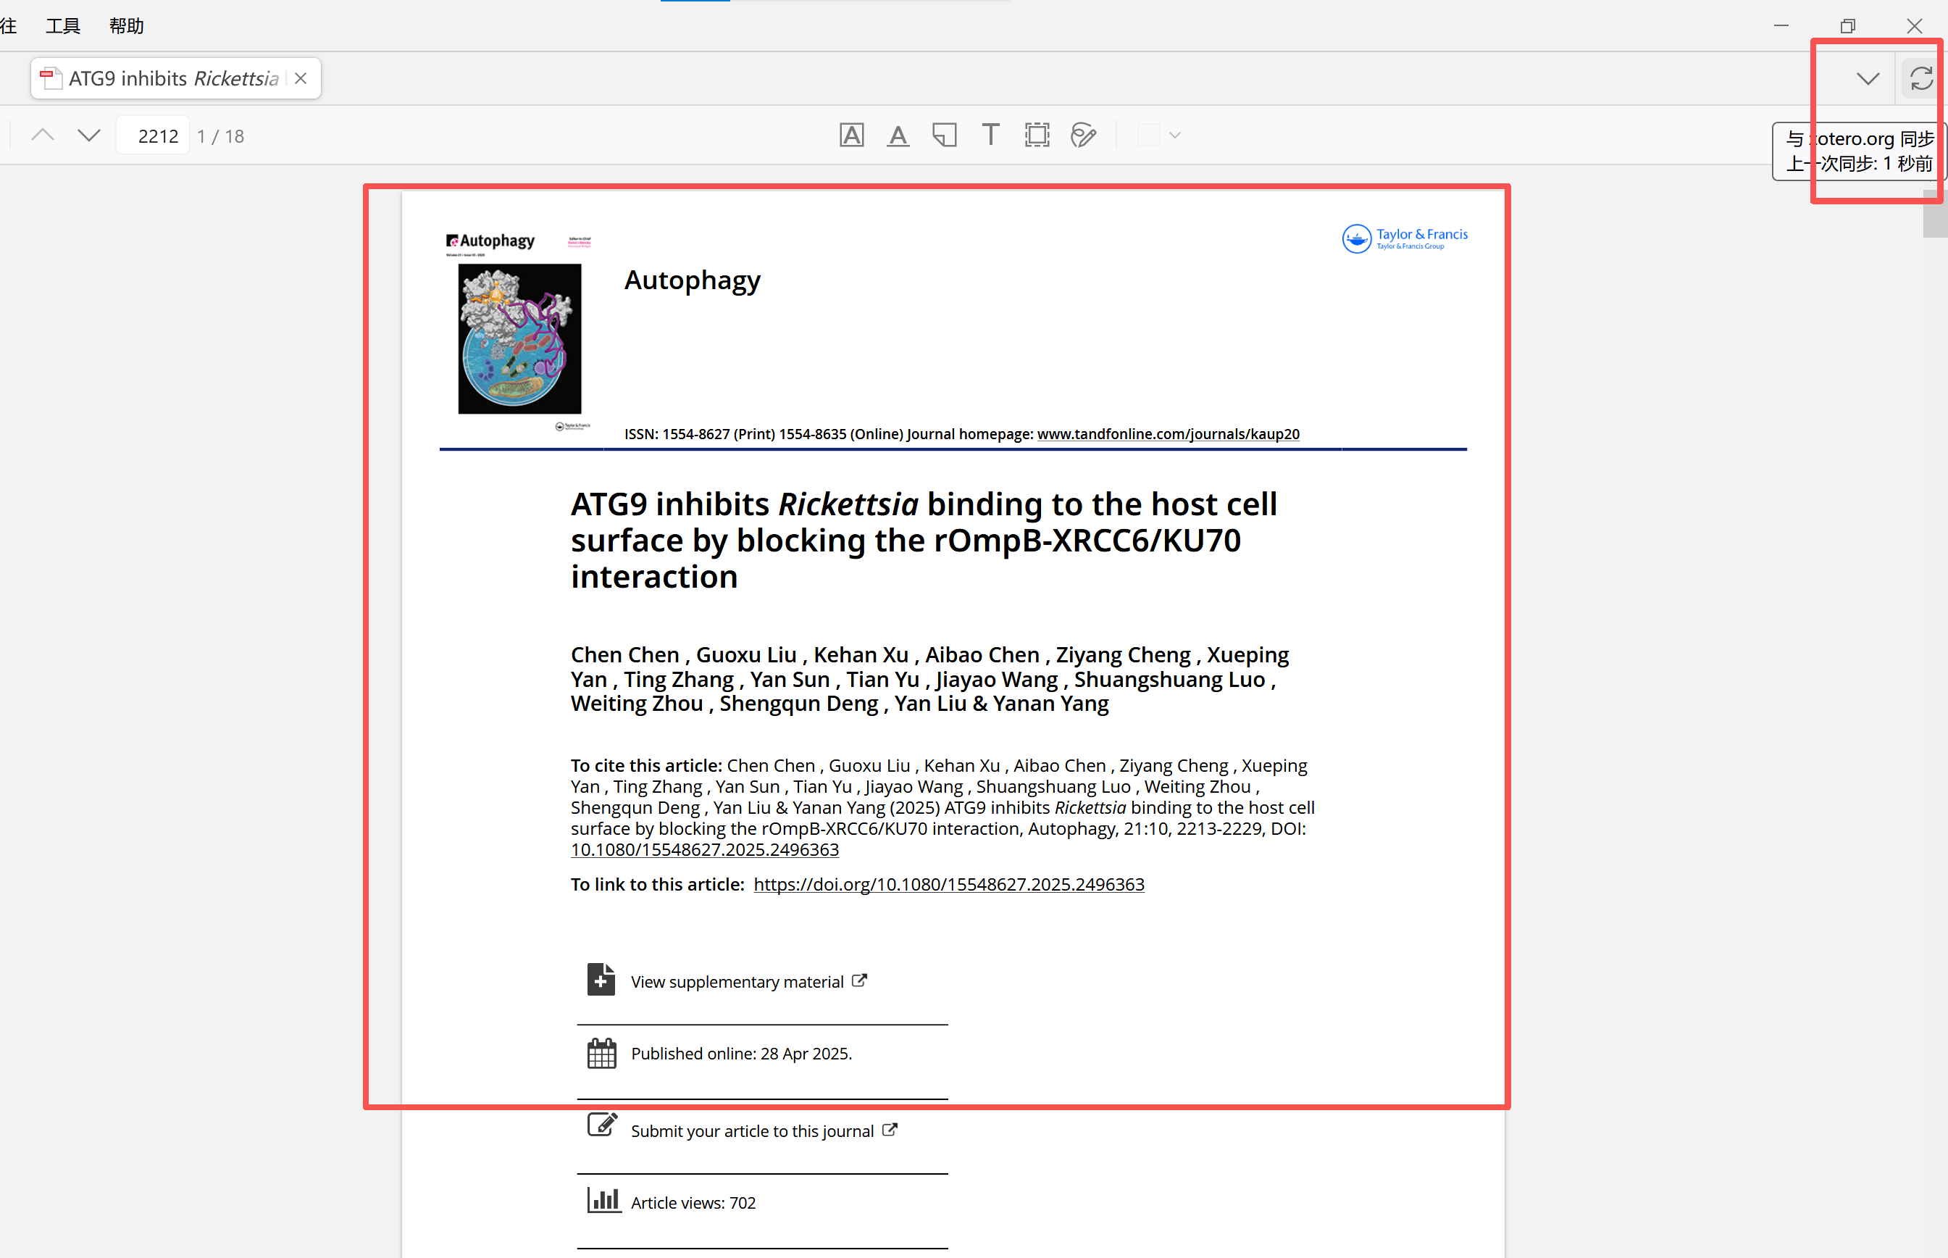Select the Underline text annotation tool

point(898,136)
